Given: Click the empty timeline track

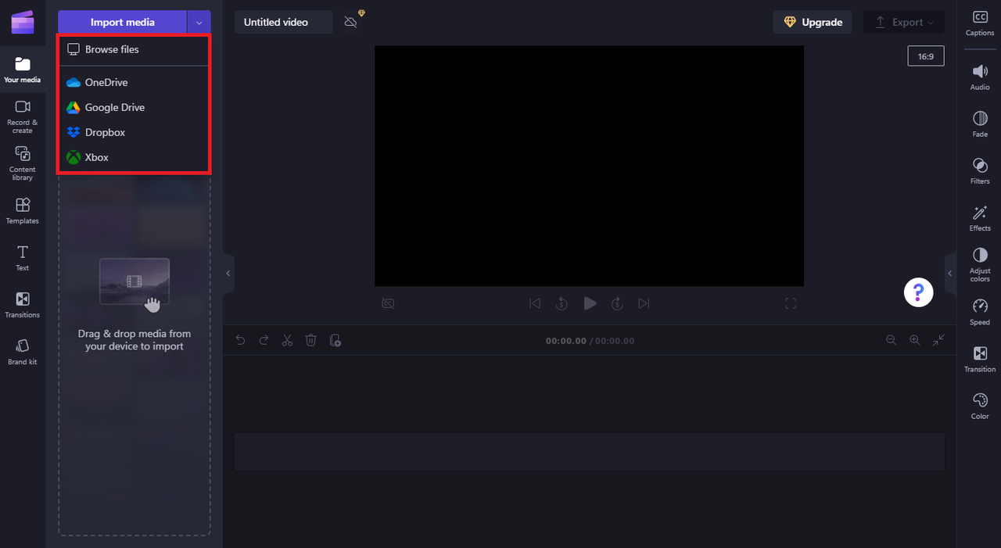Looking at the screenshot, I should [x=589, y=452].
